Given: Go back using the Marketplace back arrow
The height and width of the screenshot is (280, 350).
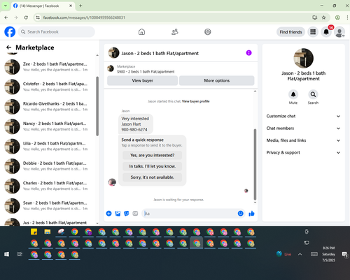Looking at the screenshot, I should click(9, 47).
